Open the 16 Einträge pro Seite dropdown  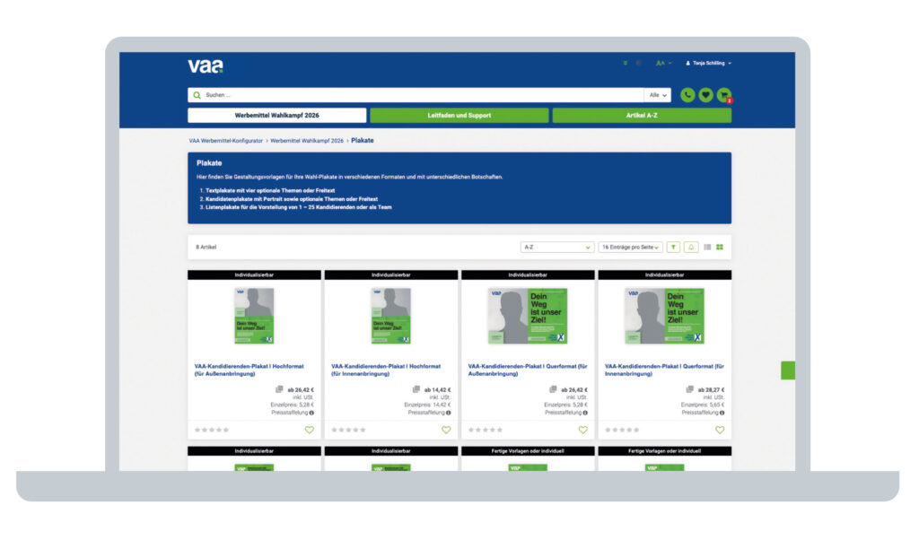pos(630,247)
